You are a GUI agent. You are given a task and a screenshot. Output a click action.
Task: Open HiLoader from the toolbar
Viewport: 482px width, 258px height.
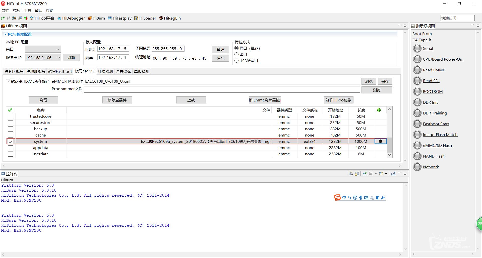coord(145,18)
